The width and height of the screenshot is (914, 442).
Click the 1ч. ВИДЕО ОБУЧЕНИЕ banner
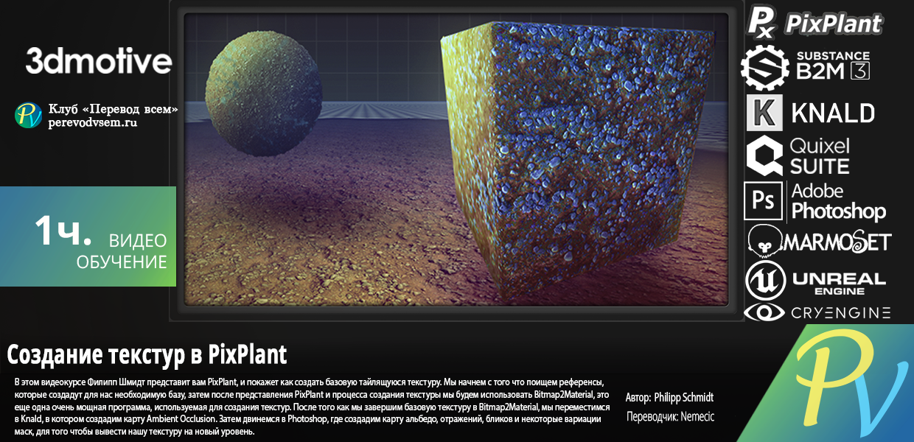(88, 236)
